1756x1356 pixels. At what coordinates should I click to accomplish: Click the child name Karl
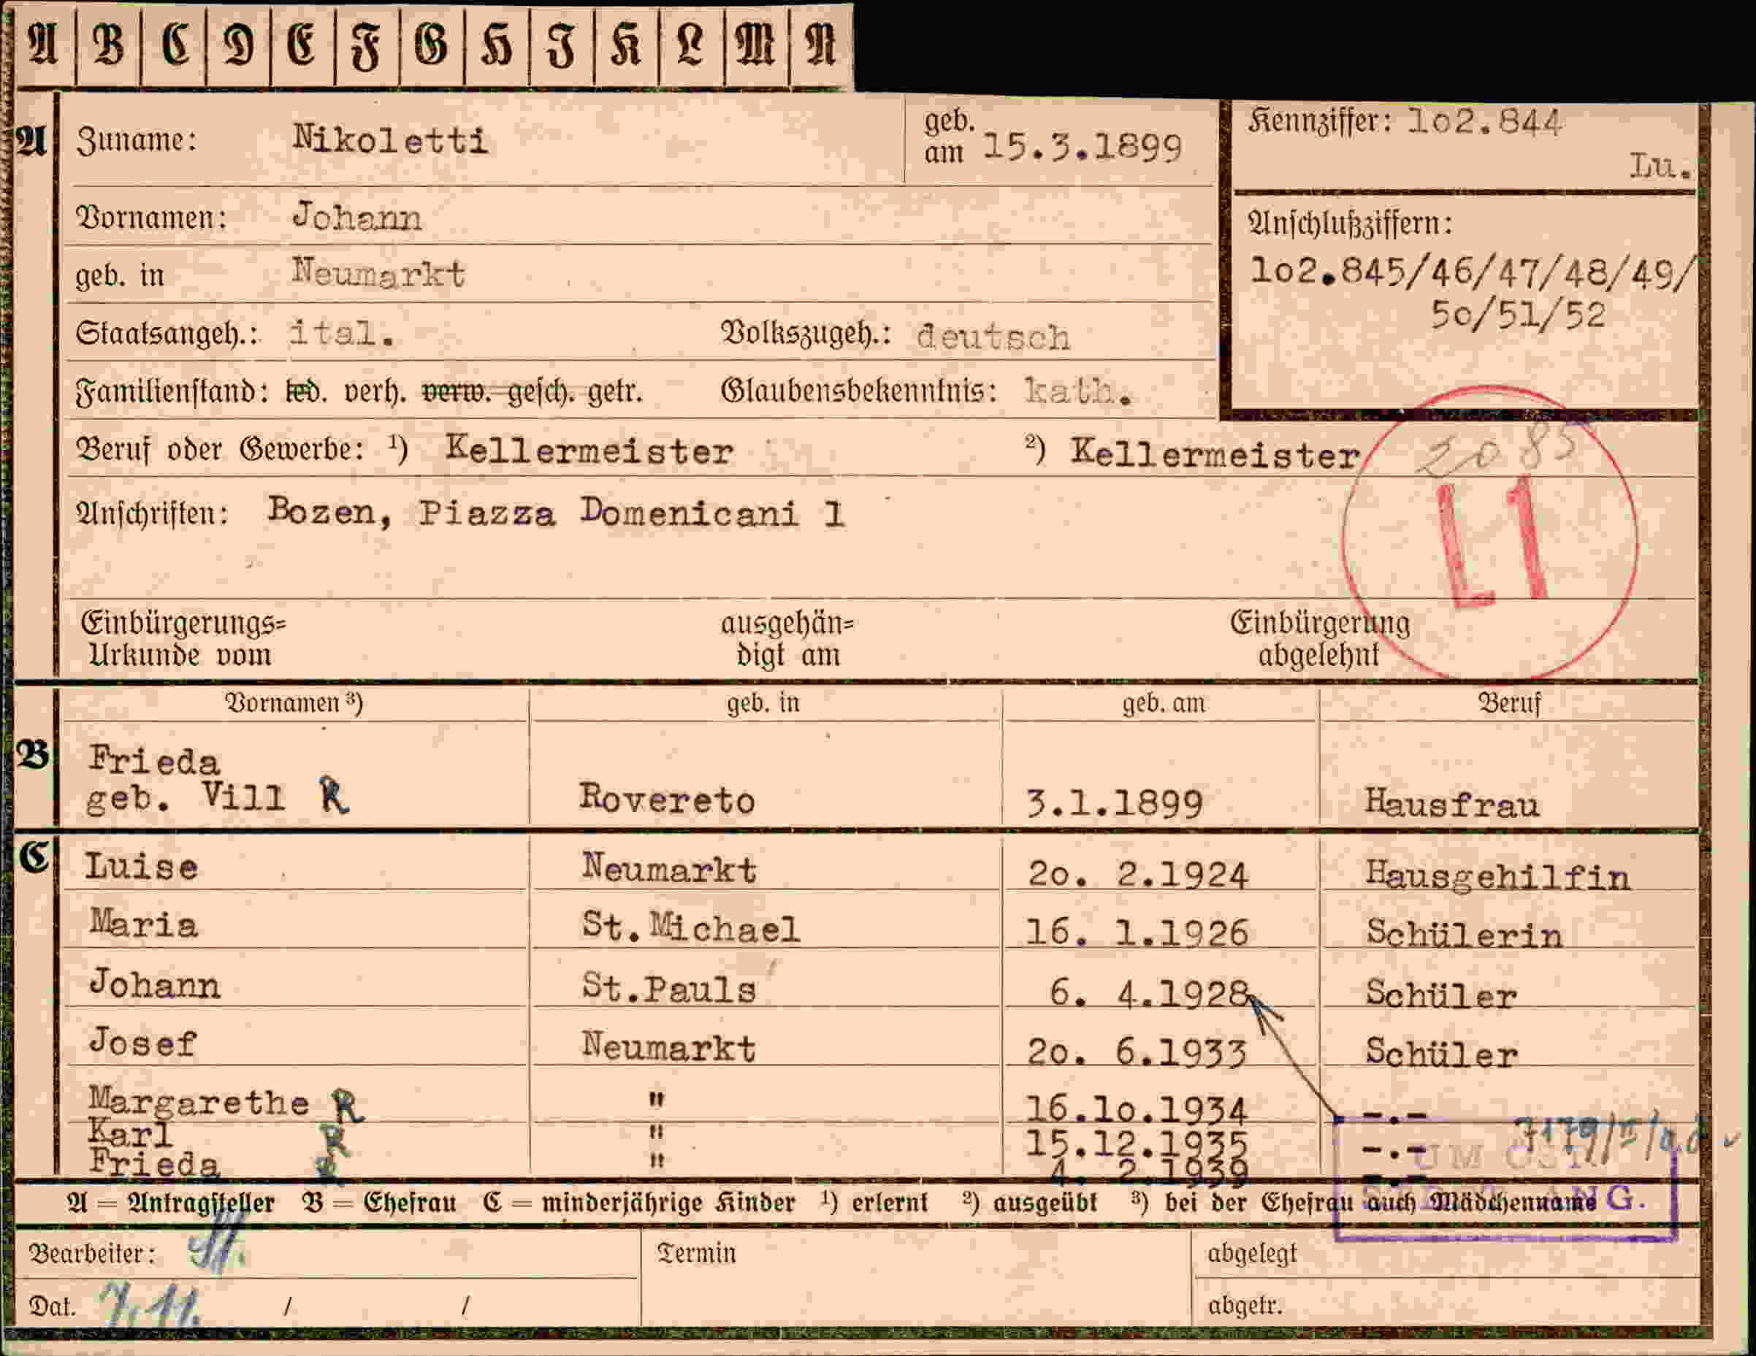point(130,1133)
